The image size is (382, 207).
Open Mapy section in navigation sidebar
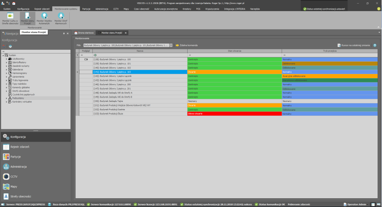pos(14,186)
